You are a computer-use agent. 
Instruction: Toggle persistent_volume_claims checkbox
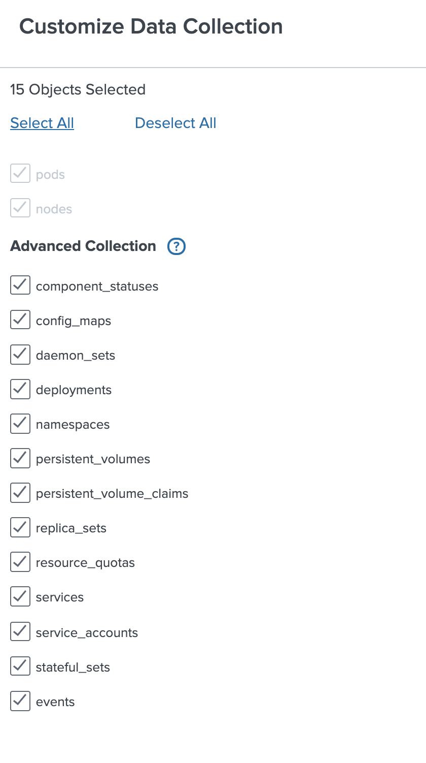tap(20, 493)
